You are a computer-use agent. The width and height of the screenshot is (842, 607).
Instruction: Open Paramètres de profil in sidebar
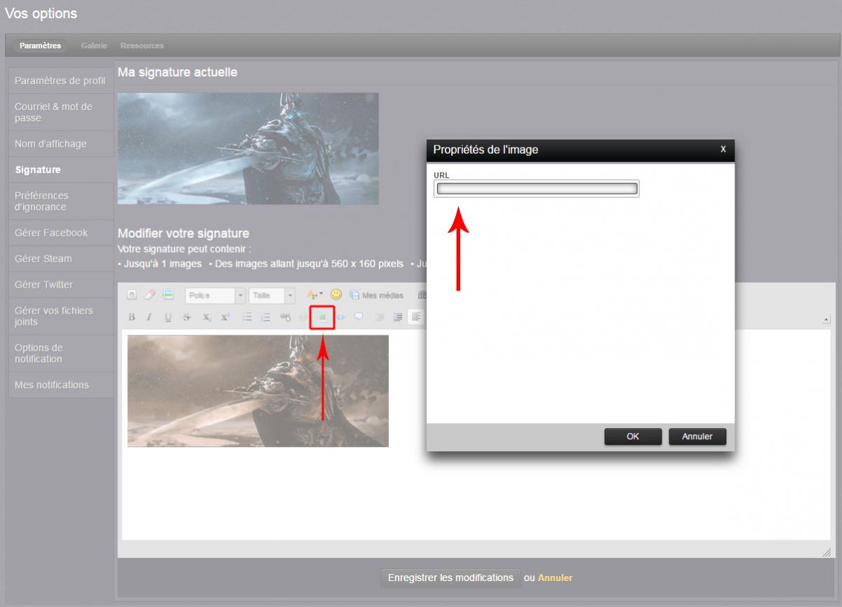pyautogui.click(x=61, y=81)
